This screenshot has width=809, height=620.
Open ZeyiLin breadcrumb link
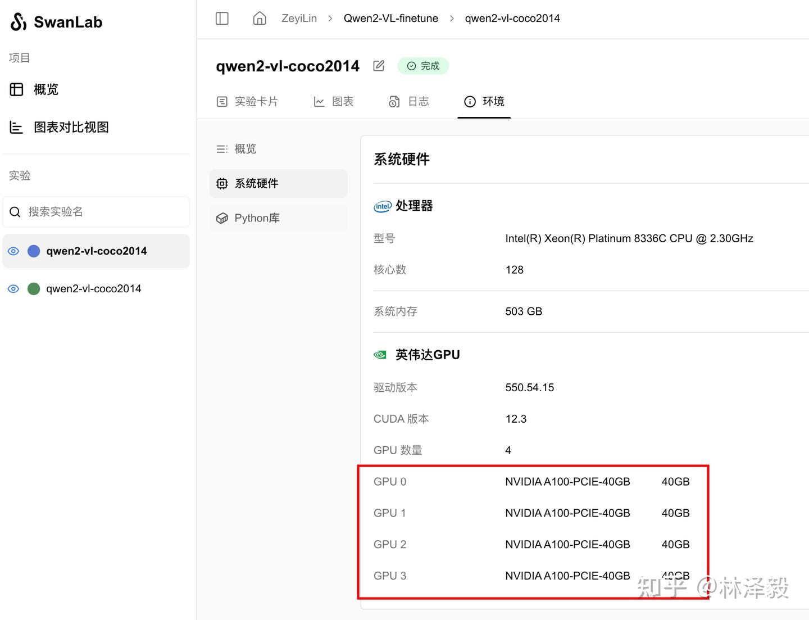(x=299, y=19)
